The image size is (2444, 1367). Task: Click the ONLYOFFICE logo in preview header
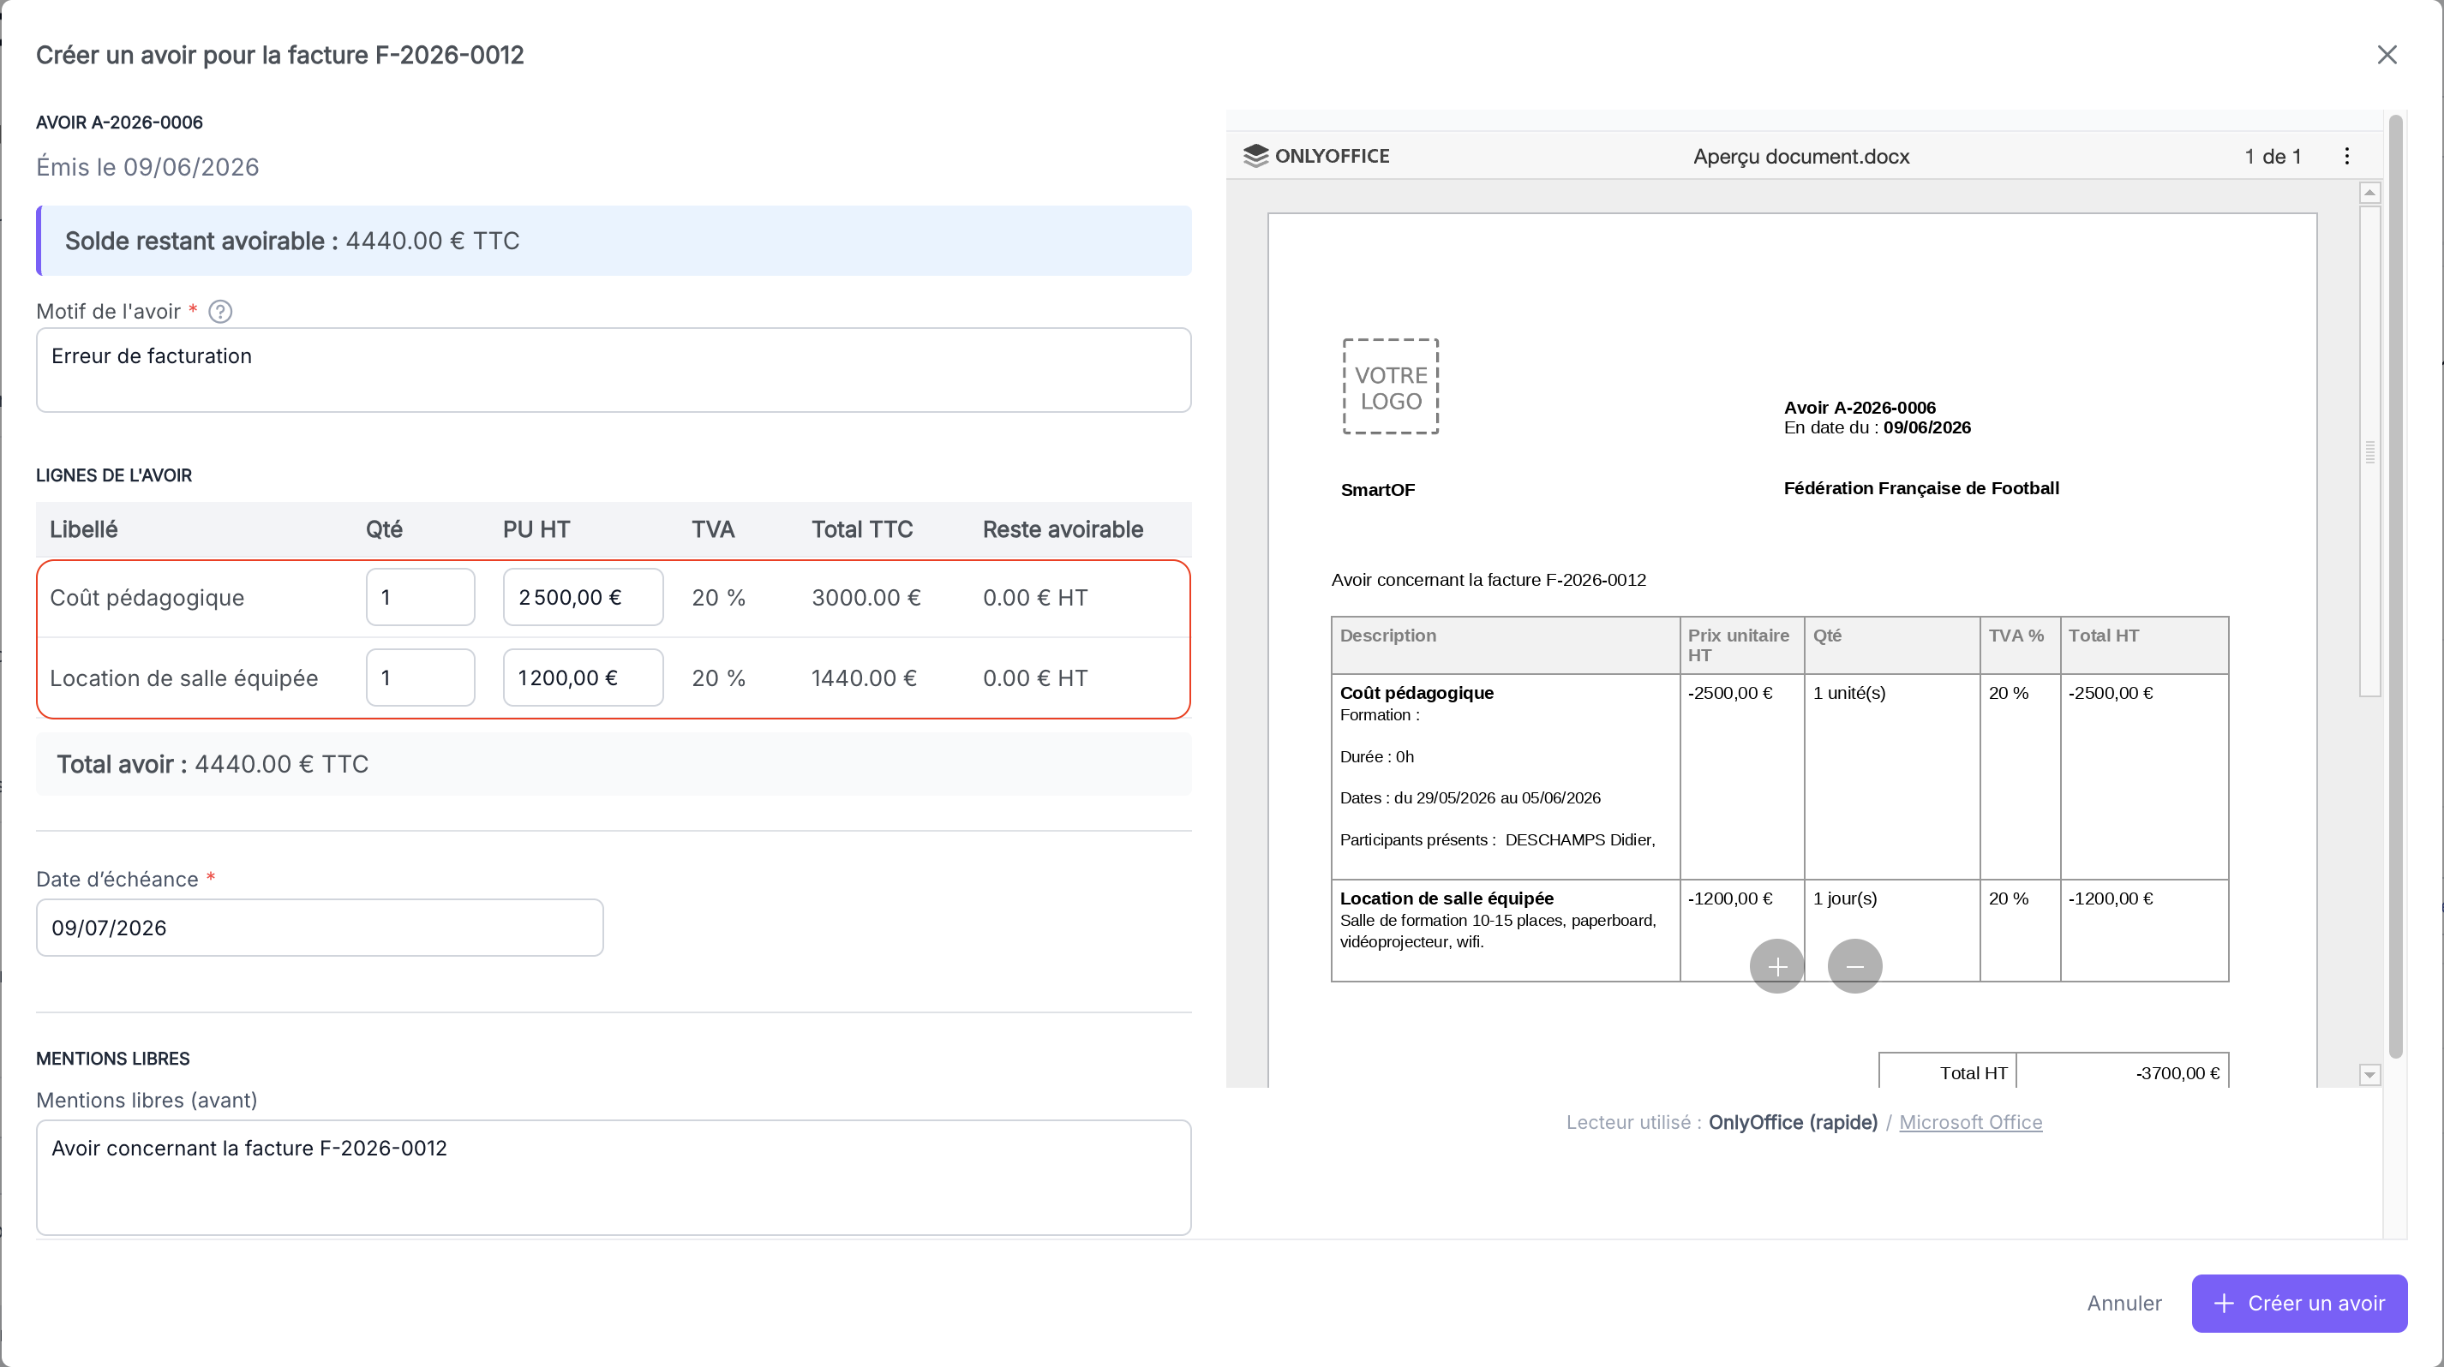pos(1316,157)
